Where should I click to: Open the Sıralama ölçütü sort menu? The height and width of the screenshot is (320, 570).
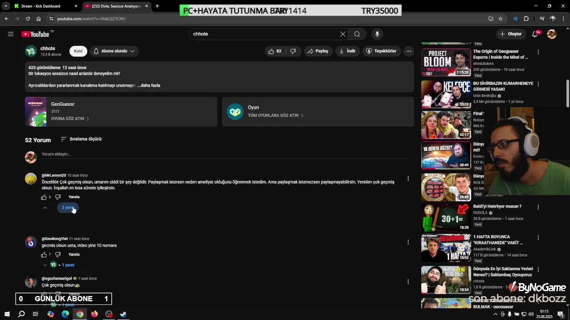click(x=81, y=139)
